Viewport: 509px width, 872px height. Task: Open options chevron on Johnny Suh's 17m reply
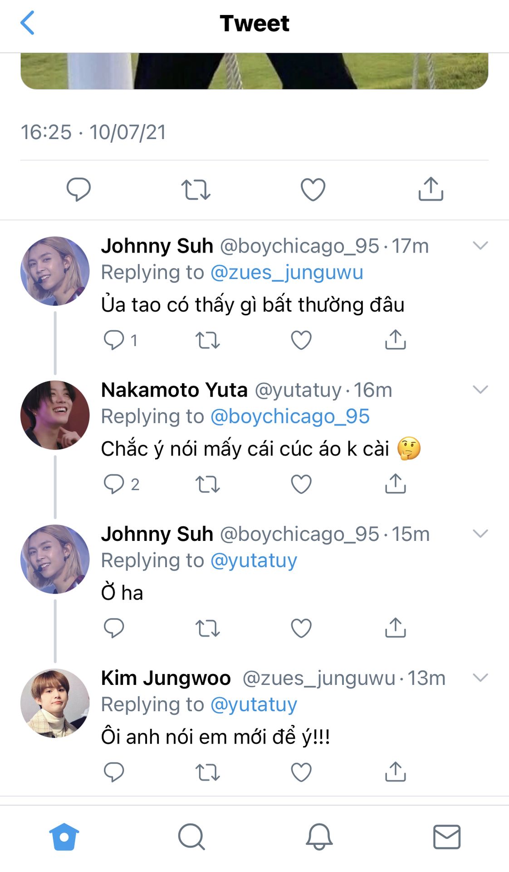pyautogui.click(x=480, y=246)
